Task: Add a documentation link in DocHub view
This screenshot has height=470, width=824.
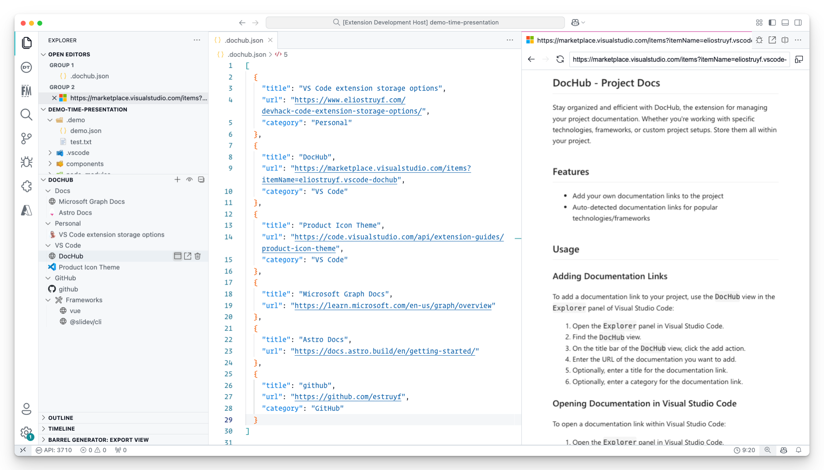Action: [x=177, y=179]
